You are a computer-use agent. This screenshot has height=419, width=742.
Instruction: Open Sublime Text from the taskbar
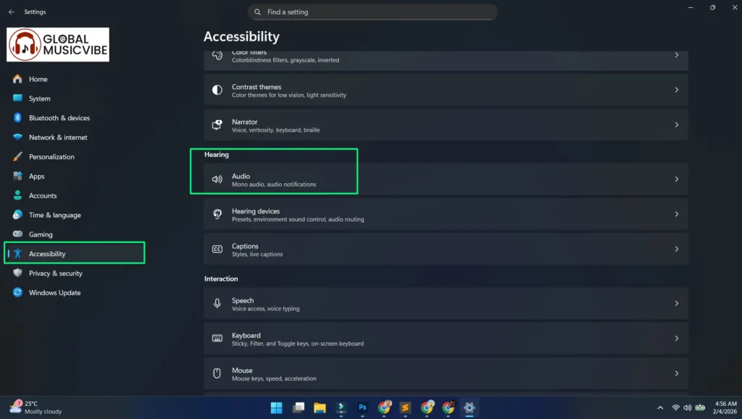407,407
